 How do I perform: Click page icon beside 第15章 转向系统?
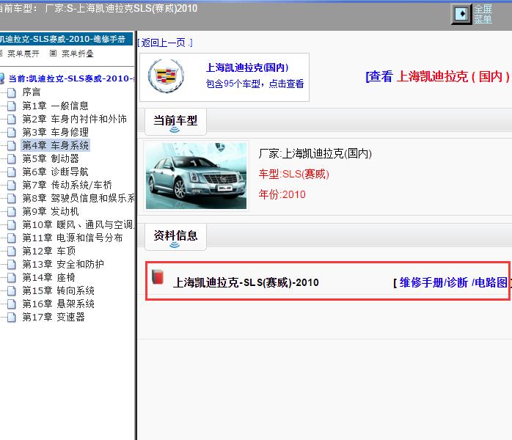pos(12,291)
